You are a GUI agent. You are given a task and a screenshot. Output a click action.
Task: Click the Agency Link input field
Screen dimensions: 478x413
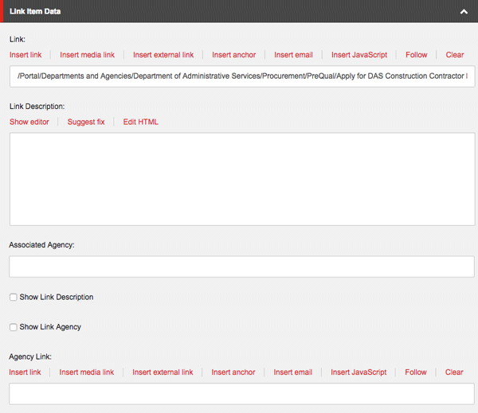(x=241, y=393)
